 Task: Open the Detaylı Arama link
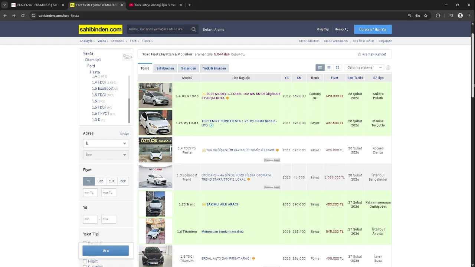(213, 29)
